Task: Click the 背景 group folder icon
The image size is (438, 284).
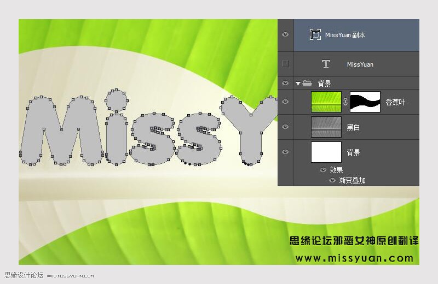Action: tap(307, 83)
